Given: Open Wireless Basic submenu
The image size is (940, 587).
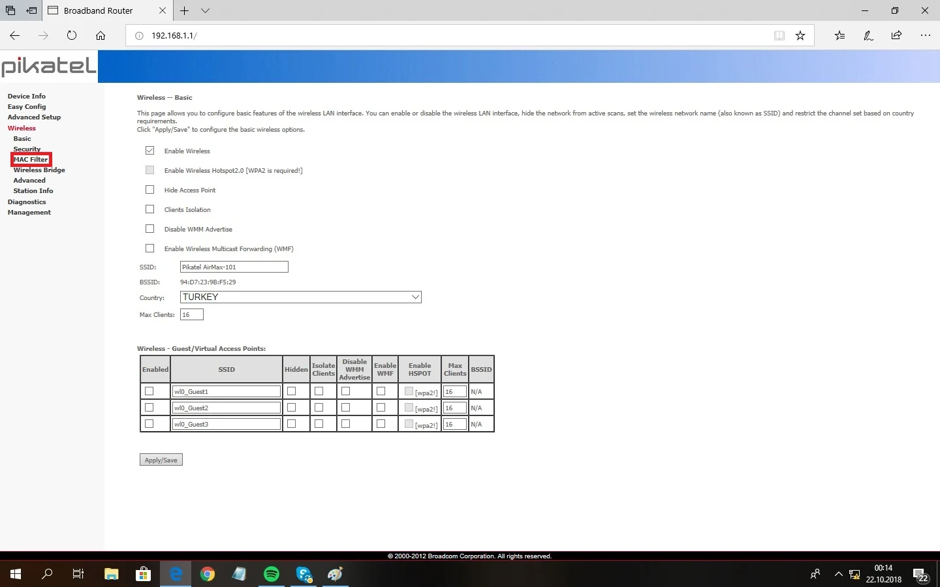Looking at the screenshot, I should pyautogui.click(x=22, y=138).
